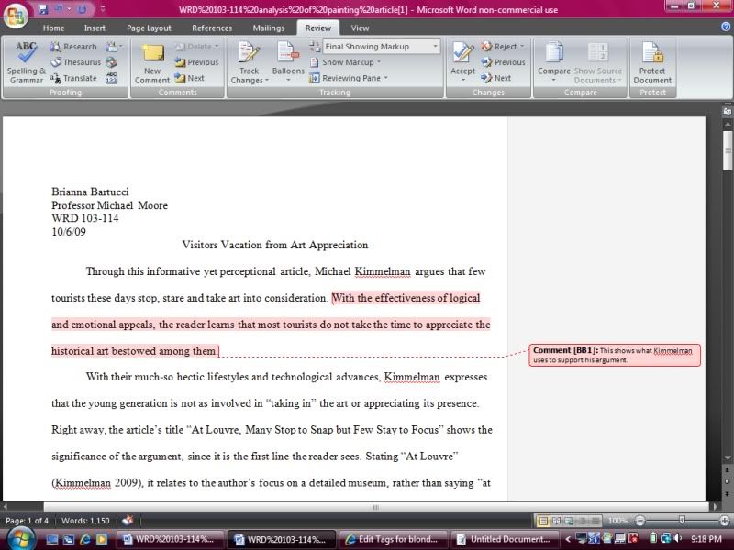734x550 pixels.
Task: Customize Quick Access Toolbar dropdown
Action: [103, 9]
